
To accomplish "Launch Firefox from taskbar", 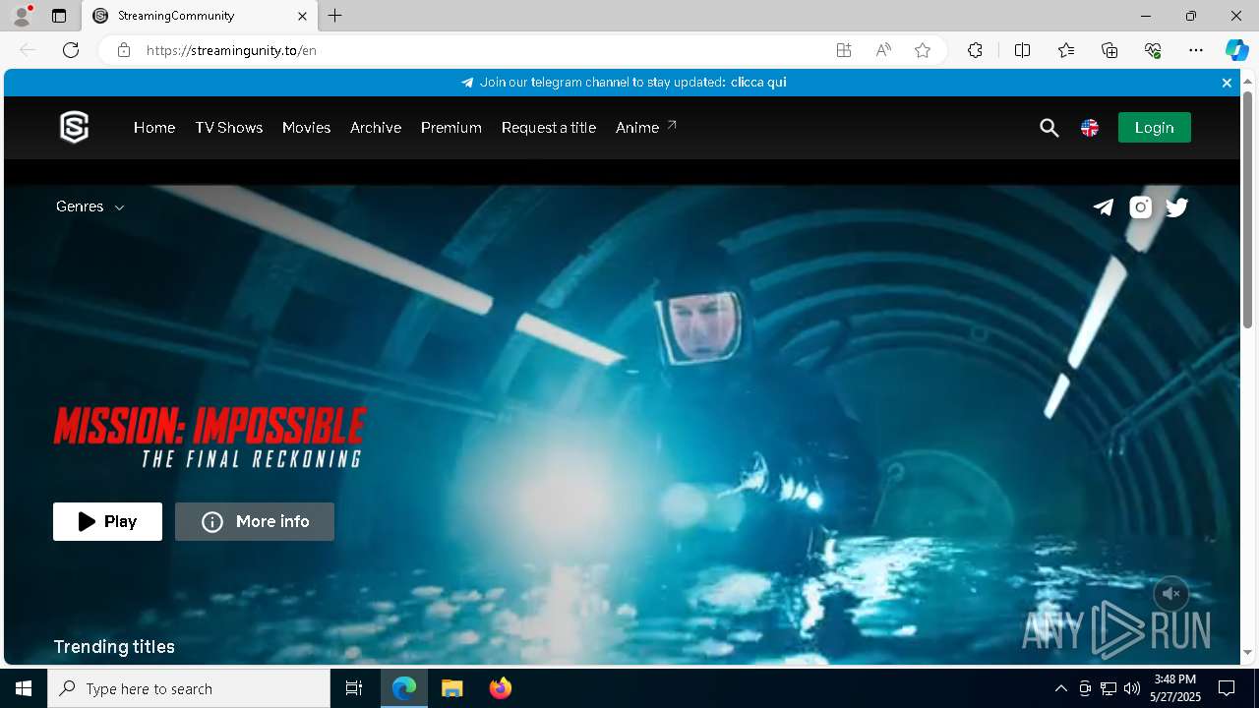I will [x=501, y=688].
